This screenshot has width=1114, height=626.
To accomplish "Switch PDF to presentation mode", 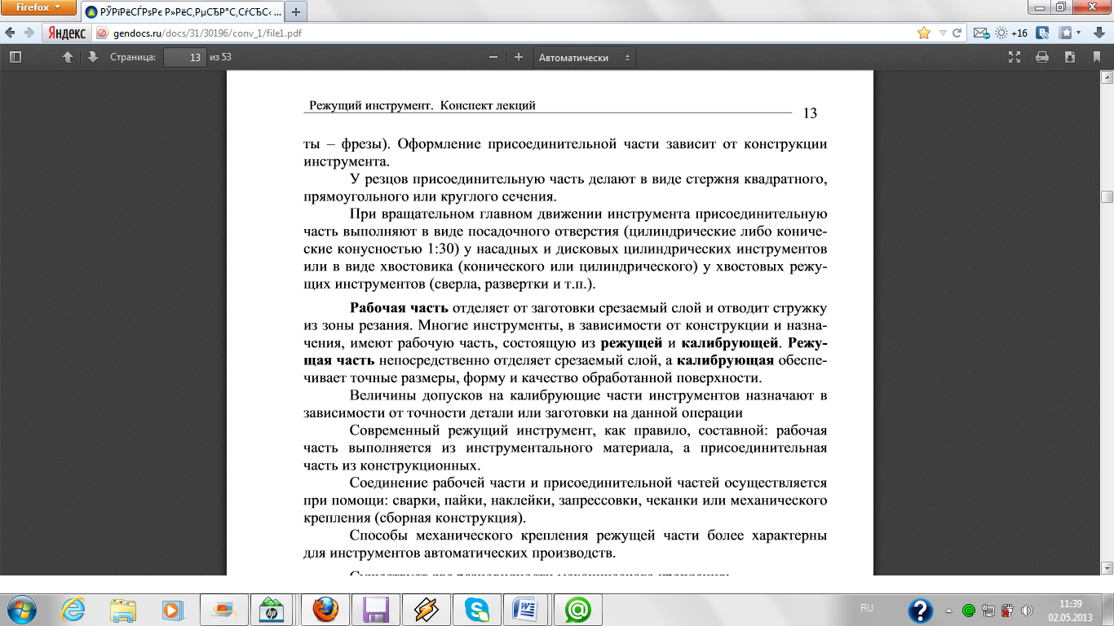I will 1015,57.
